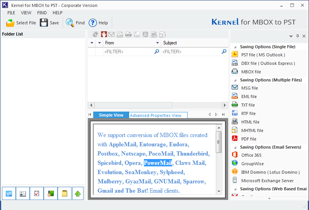
Task: Choose MBOX file saving option
Action: (x=251, y=72)
